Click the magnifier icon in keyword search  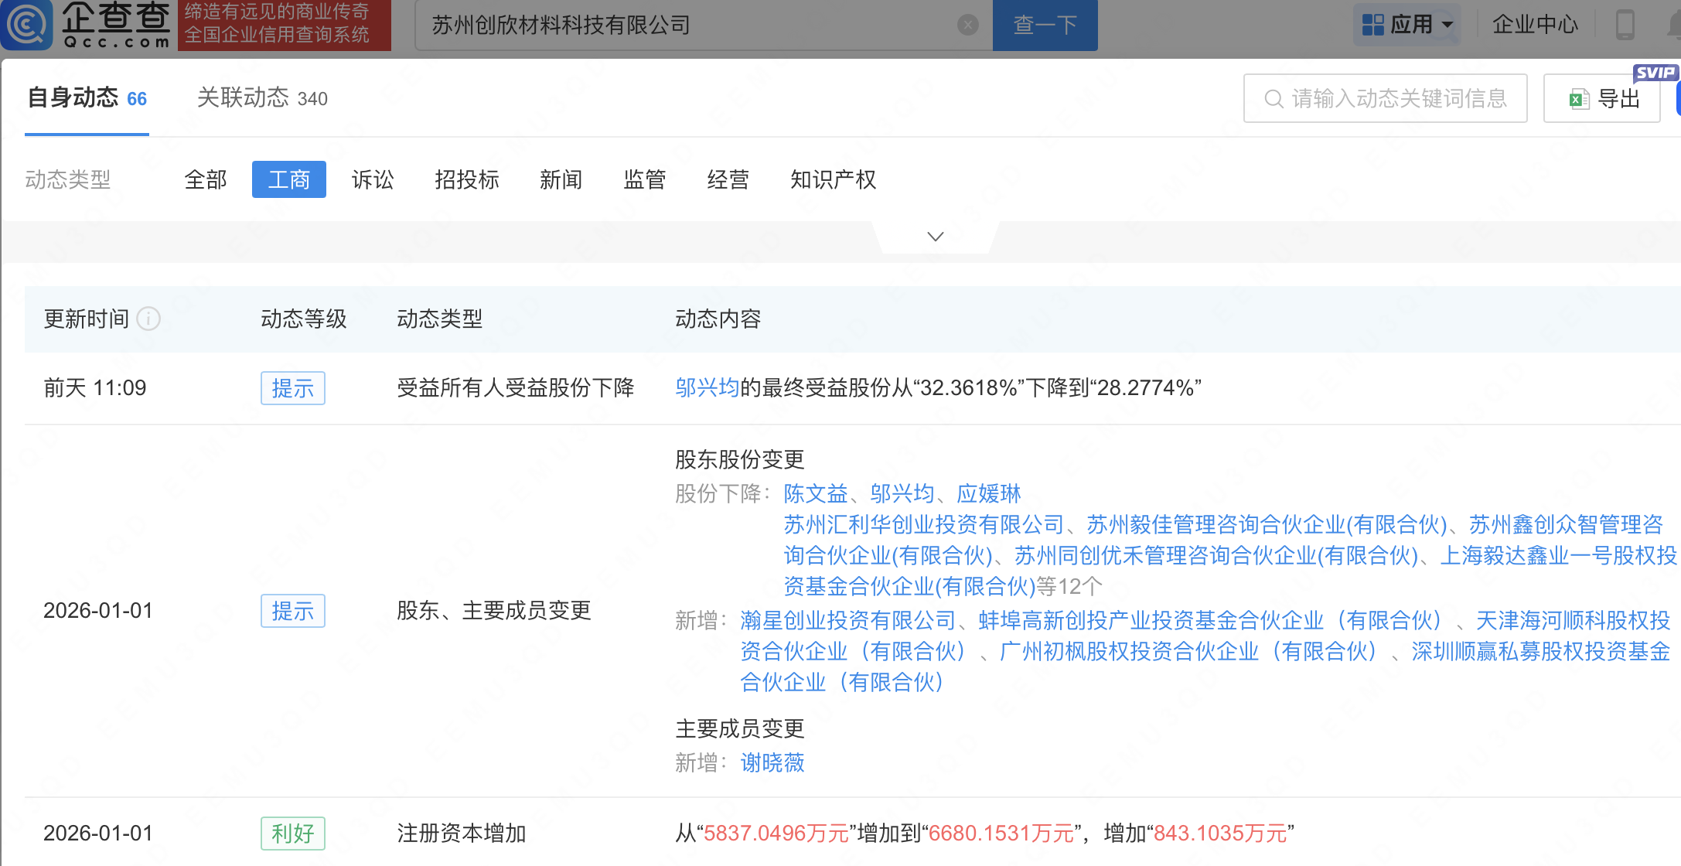click(x=1274, y=99)
